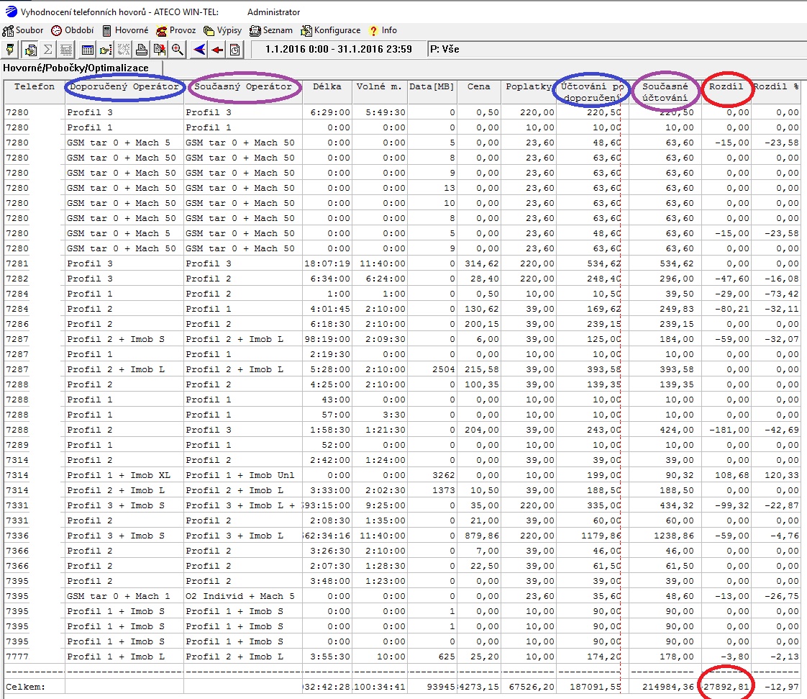The image size is (807, 699).
Task: Click the blue left-arrow toolbar icon
Action: 199,50
